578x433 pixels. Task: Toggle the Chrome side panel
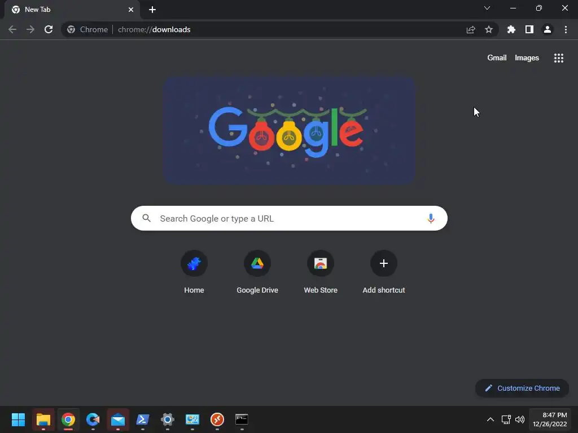click(529, 29)
